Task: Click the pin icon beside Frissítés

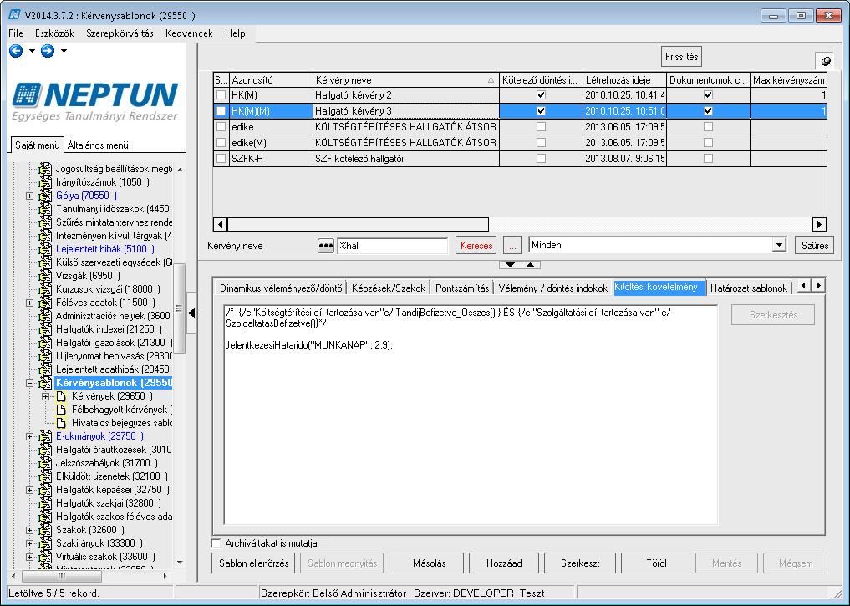Action: pyautogui.click(x=825, y=61)
